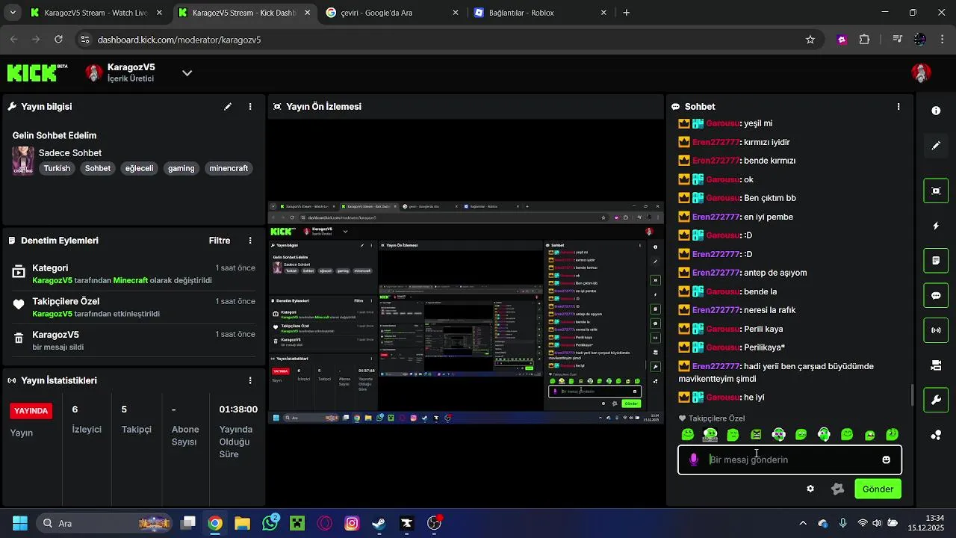Click the Takipçilere Özel moderation action entry
This screenshot has width=956, height=538.
click(x=134, y=307)
